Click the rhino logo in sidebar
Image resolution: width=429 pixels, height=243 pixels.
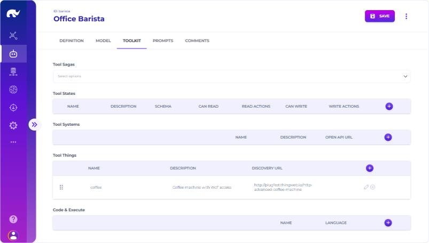pos(13,13)
